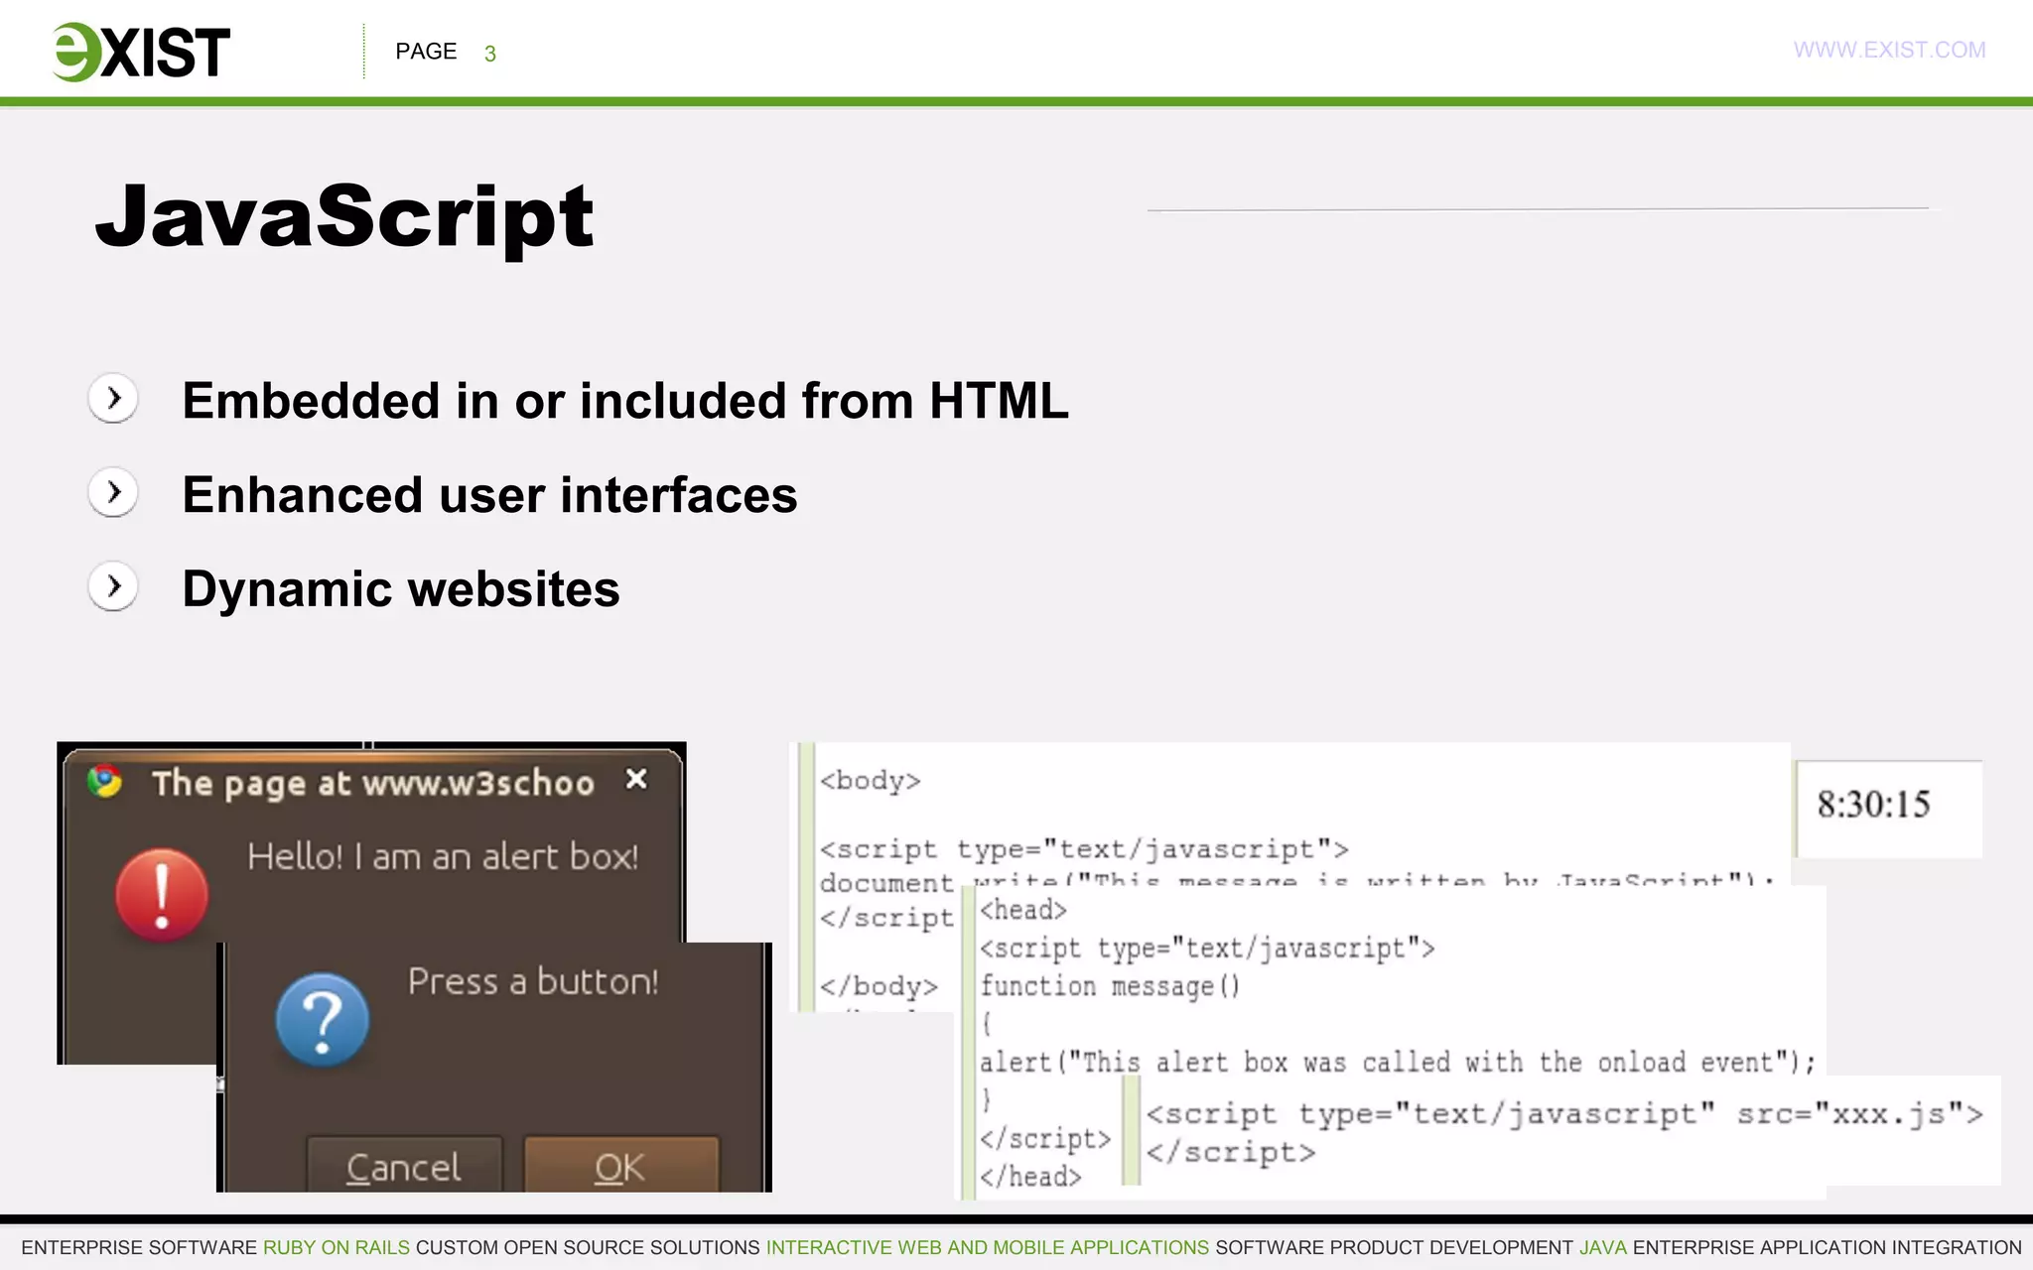The image size is (2033, 1270).
Task: Click the closing </head> tag line
Action: click(x=1030, y=1177)
